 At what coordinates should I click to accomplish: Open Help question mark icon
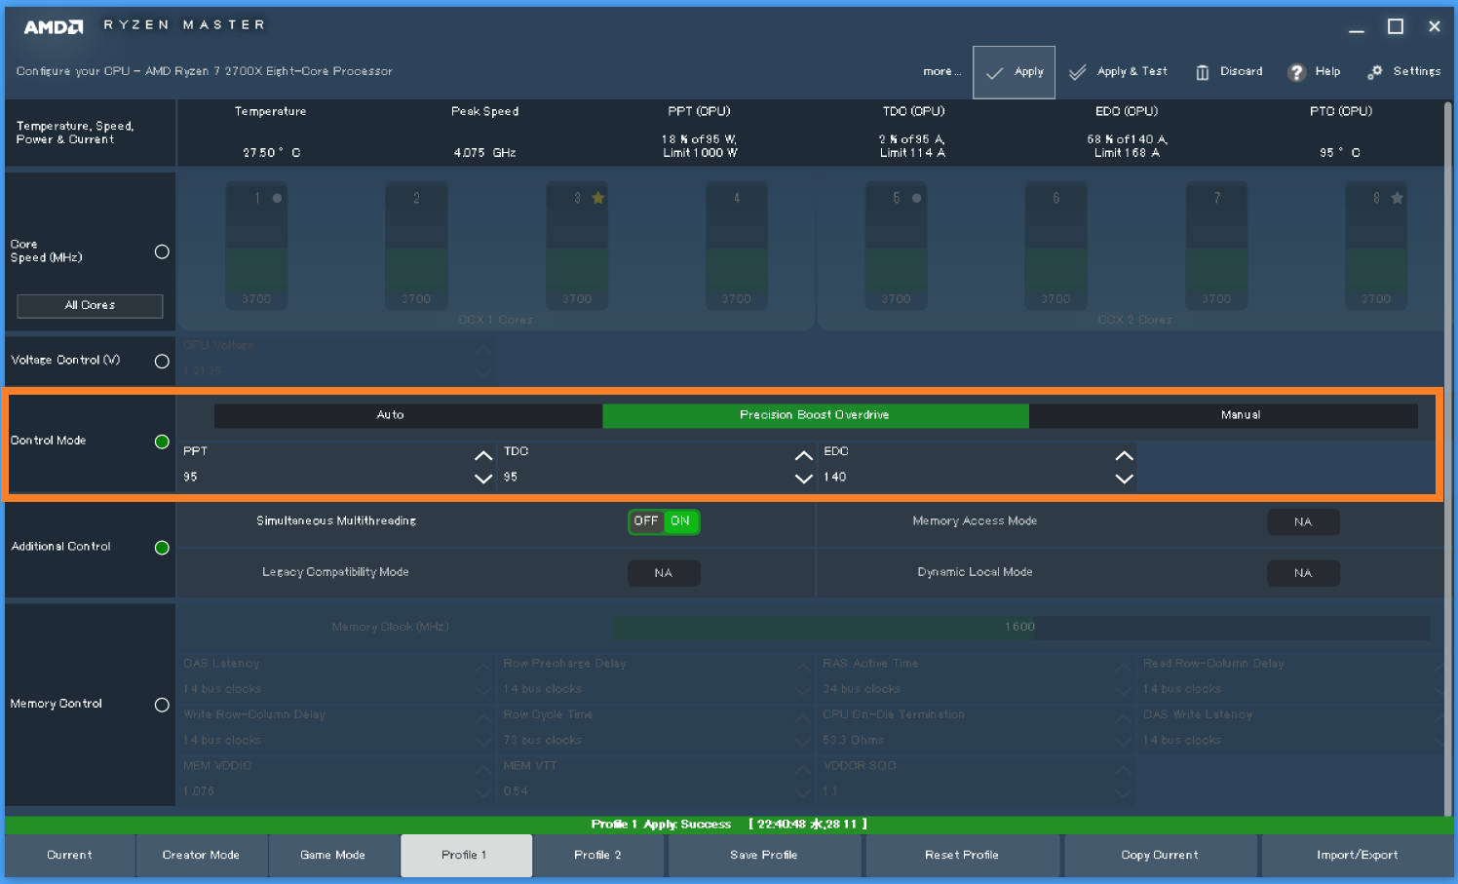pos(1296,72)
